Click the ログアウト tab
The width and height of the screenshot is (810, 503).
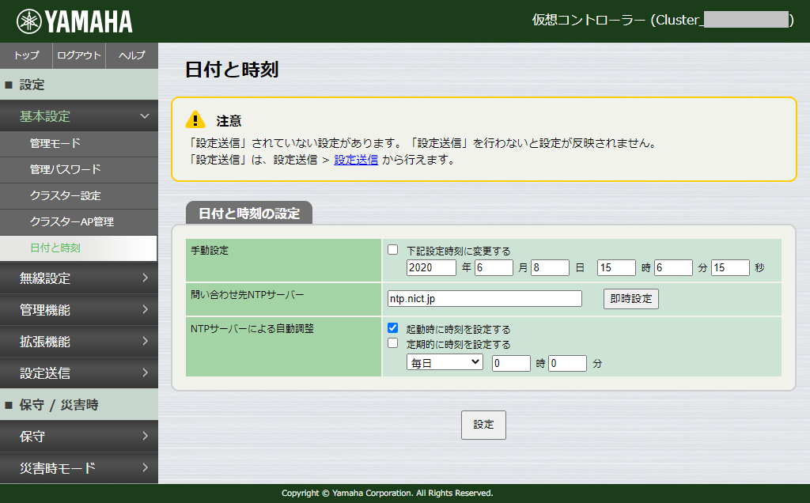[78, 55]
